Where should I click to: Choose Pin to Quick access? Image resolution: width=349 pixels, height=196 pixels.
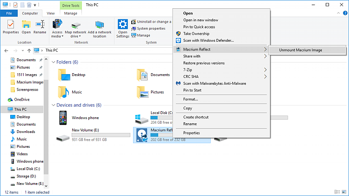point(221,27)
